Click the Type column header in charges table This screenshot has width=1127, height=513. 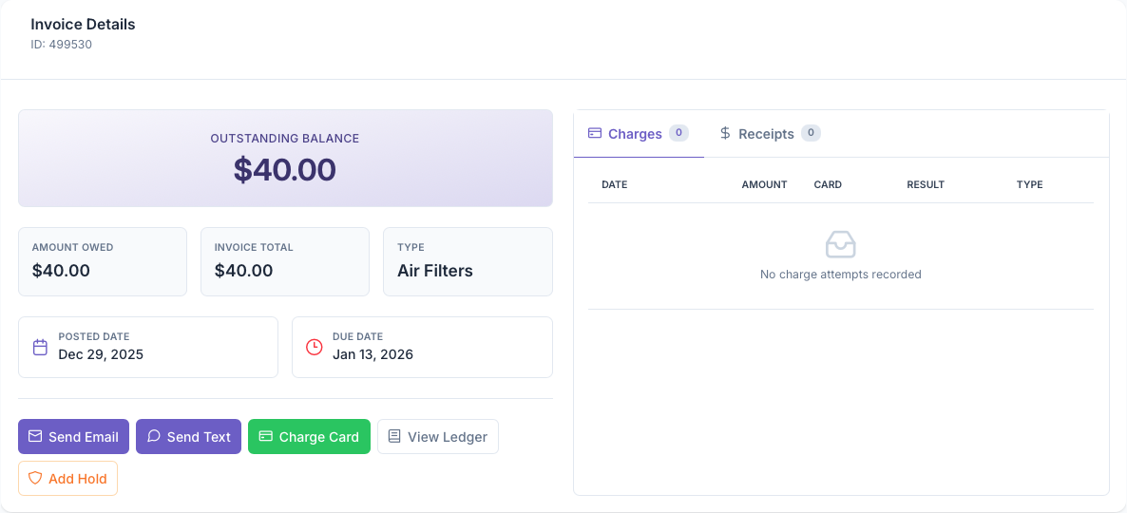tap(1029, 184)
